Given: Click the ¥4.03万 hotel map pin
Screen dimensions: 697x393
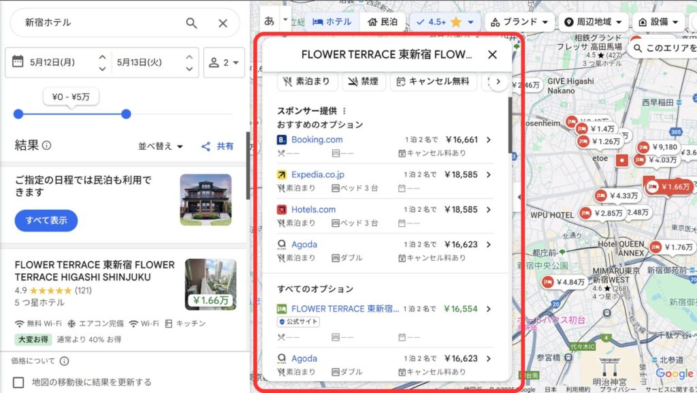Looking at the screenshot, I should [x=656, y=159].
